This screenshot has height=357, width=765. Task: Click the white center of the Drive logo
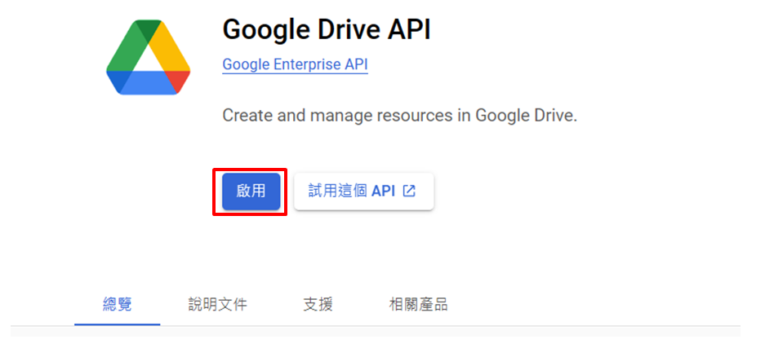tap(148, 62)
